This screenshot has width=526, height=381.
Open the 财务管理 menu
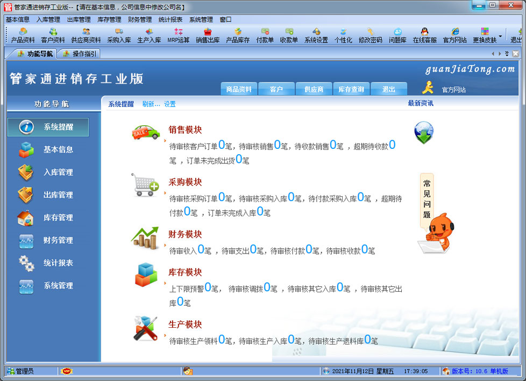140,19
